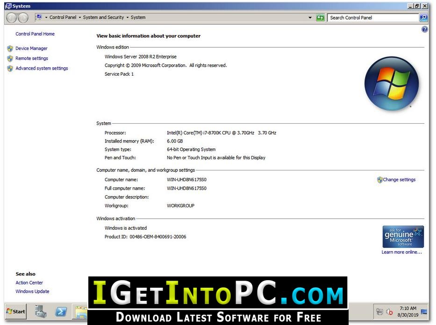Screen dimensions: 436x325
Task: Select the System breadcrumb in address bar
Action: click(x=138, y=17)
